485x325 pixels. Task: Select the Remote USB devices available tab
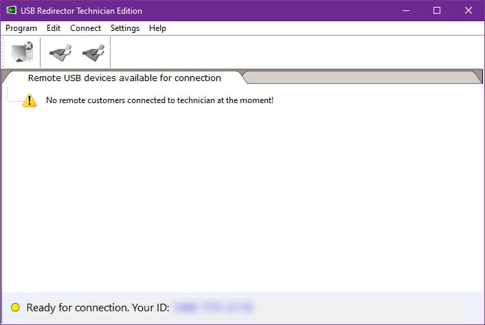click(124, 78)
